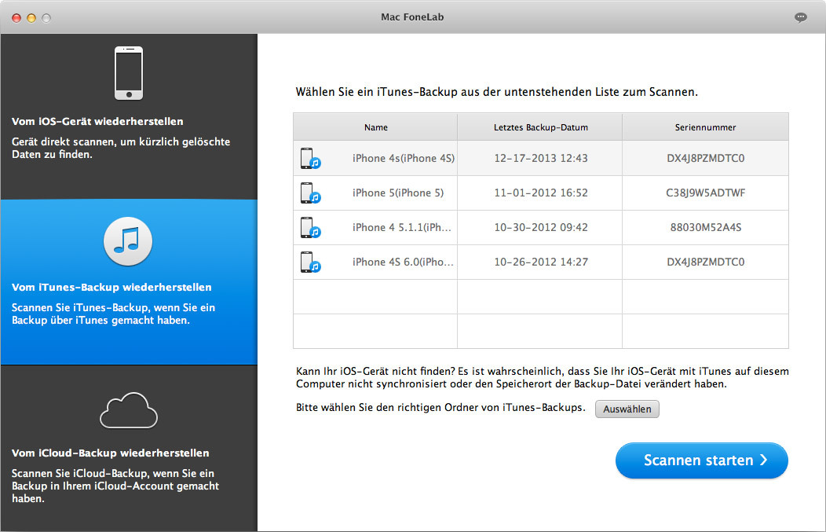Click serial number '88030M52A4S'

pos(705,227)
